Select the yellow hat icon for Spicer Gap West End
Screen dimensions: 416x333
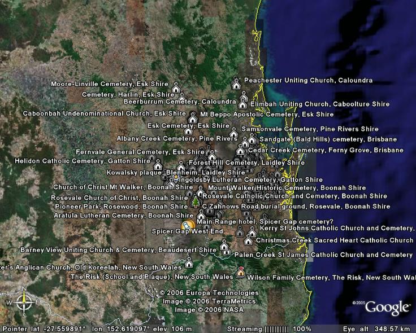(x=188, y=226)
